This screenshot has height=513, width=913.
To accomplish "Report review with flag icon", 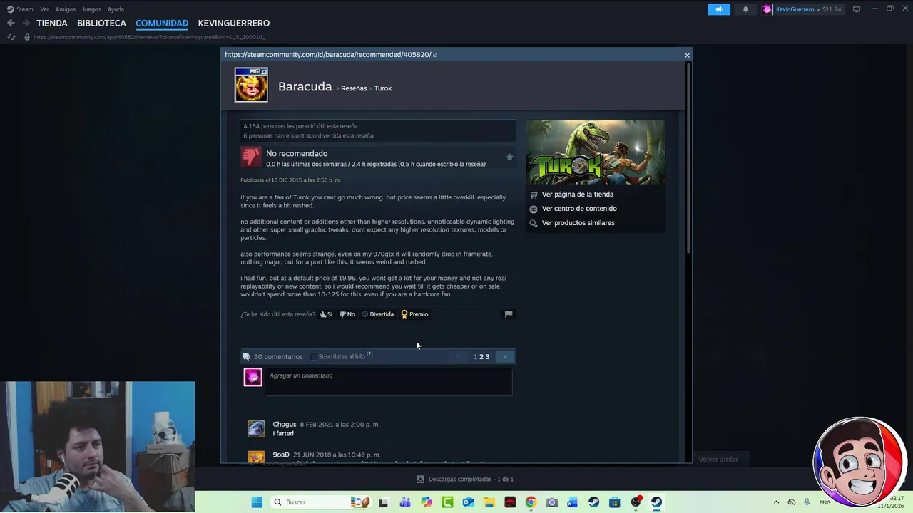I will pos(509,313).
